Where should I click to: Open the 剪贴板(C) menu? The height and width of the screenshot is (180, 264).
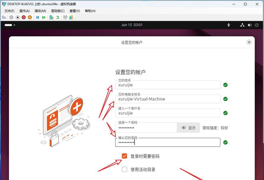click(x=58, y=11)
